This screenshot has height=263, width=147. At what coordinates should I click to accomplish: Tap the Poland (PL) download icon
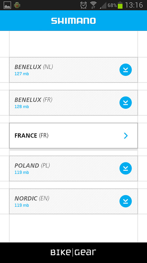click(125, 168)
